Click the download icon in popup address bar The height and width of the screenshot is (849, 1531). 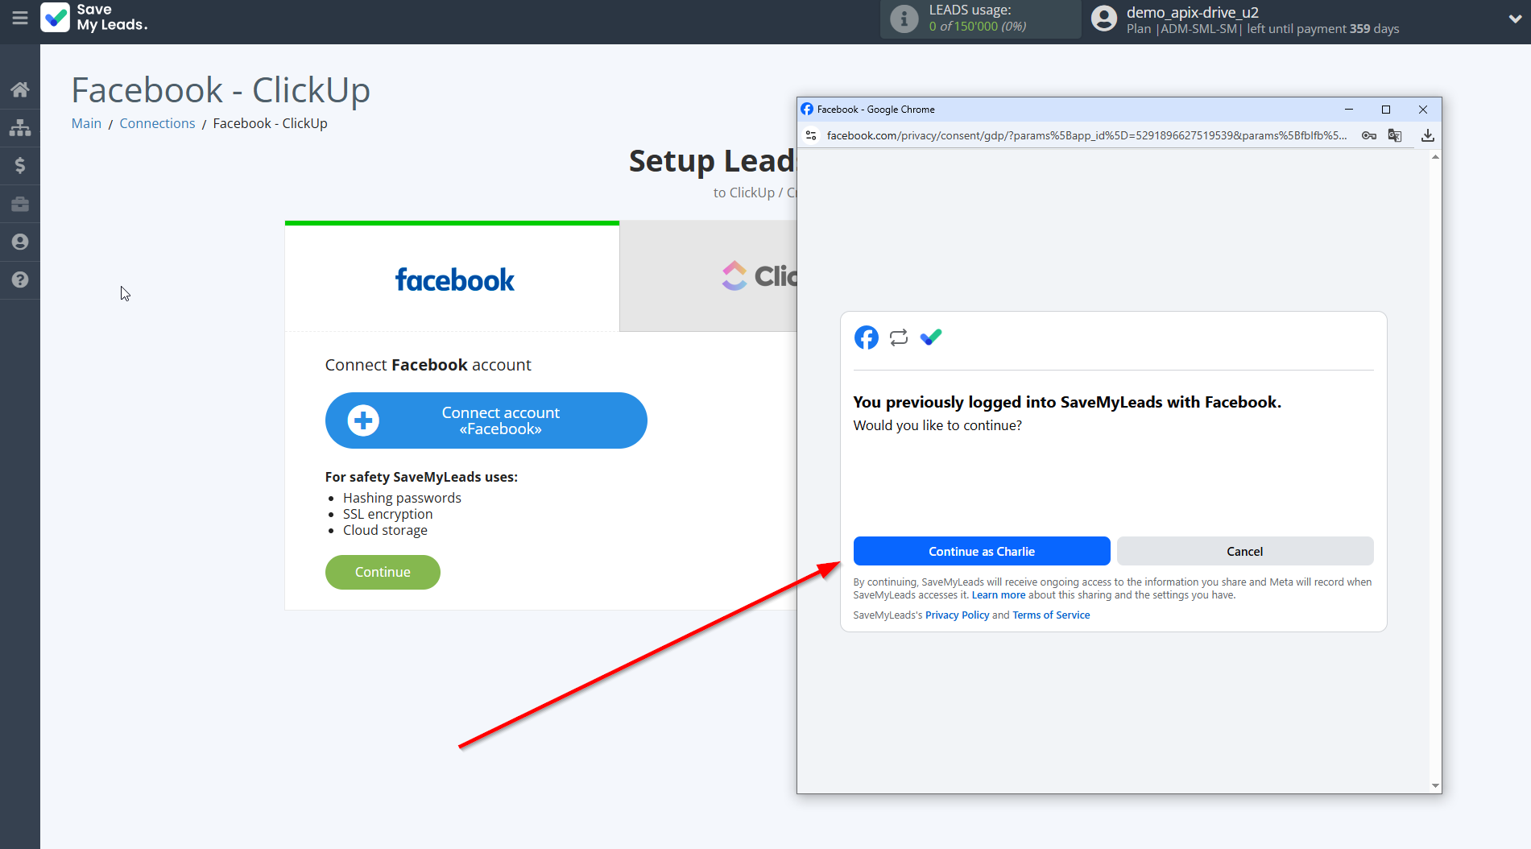coord(1427,135)
